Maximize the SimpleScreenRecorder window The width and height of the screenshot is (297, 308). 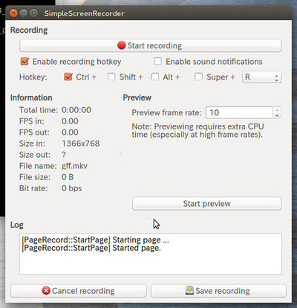33,13
